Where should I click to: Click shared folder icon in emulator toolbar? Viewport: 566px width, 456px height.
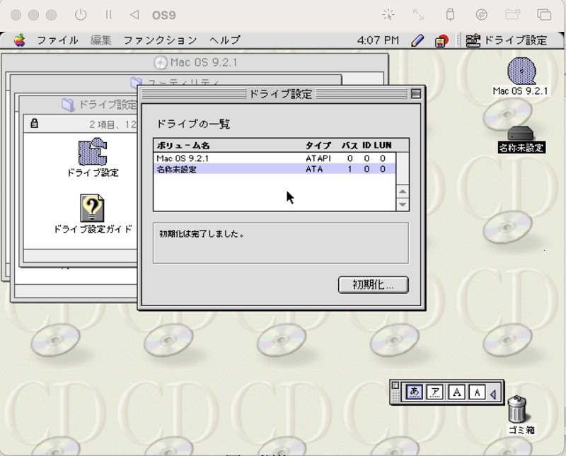[512, 15]
